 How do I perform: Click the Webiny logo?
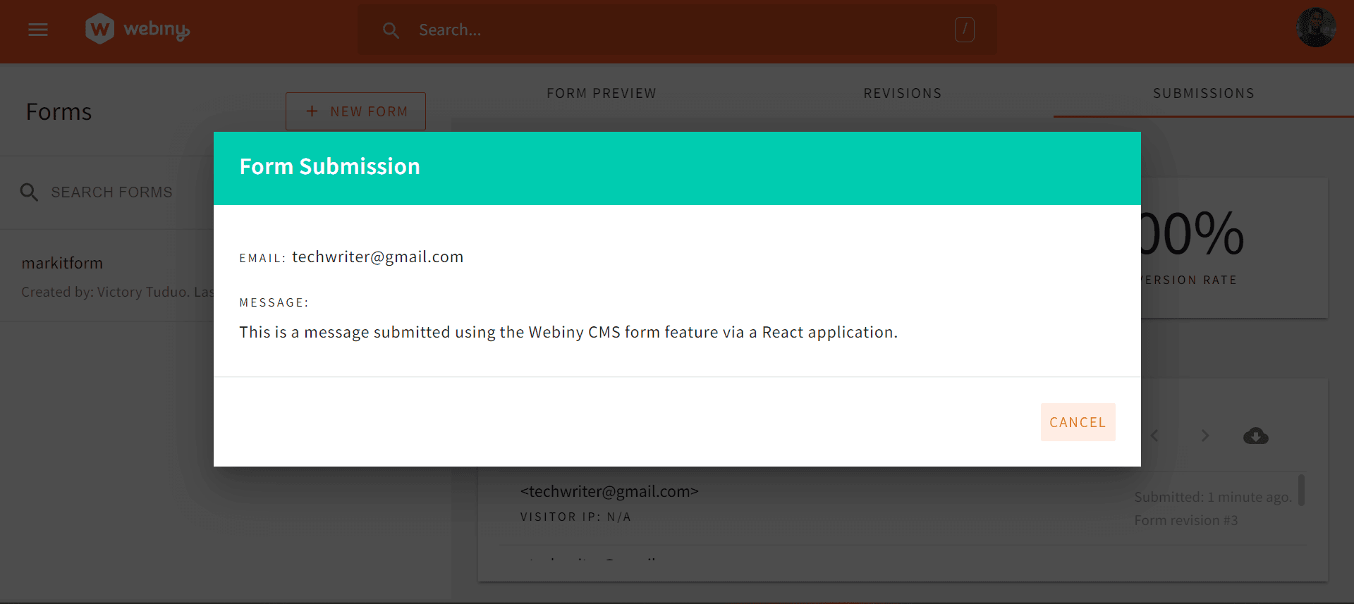click(138, 30)
